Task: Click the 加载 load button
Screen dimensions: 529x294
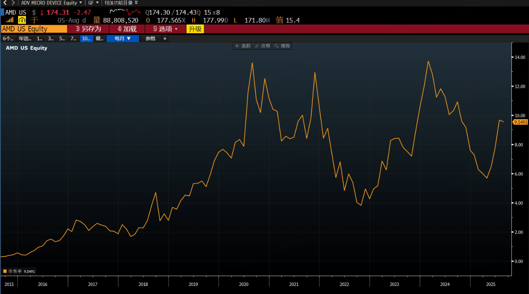Action: click(127, 29)
